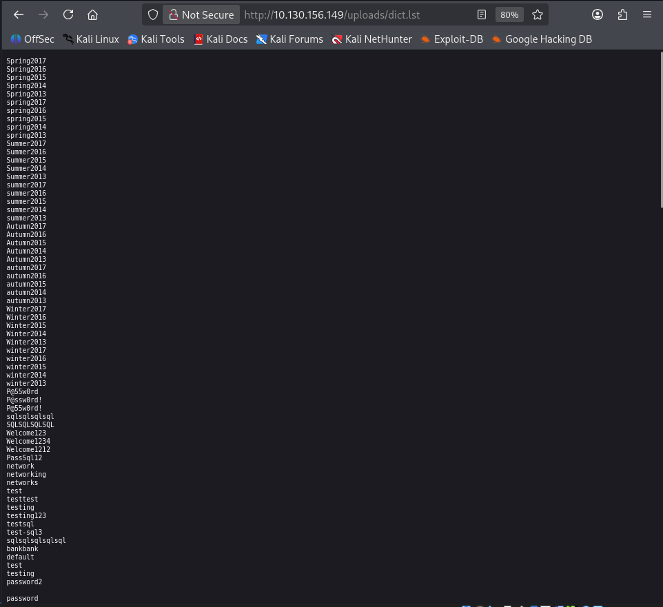Click the Autumn2017 entry

(26, 226)
